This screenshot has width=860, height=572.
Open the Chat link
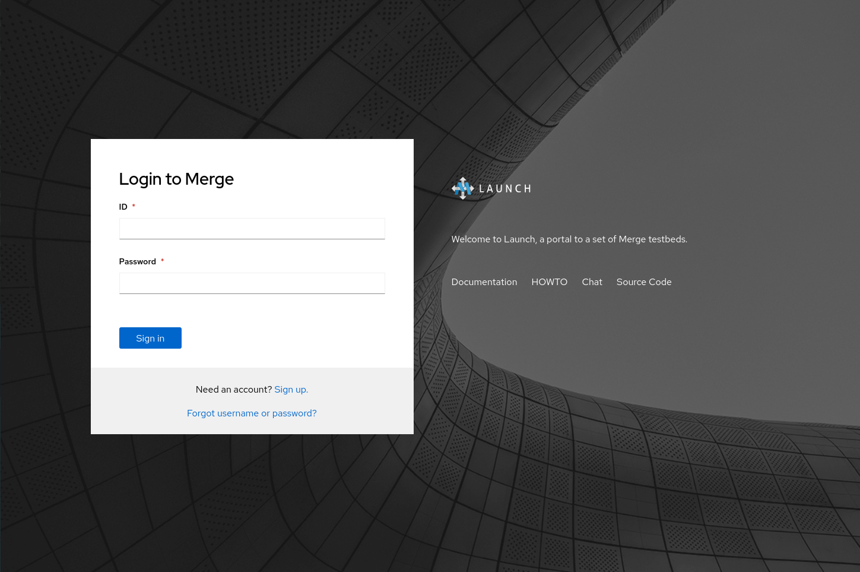pyautogui.click(x=592, y=282)
